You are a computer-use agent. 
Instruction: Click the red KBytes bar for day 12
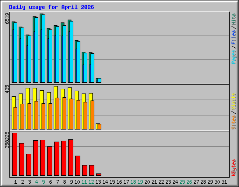(x=91, y=170)
